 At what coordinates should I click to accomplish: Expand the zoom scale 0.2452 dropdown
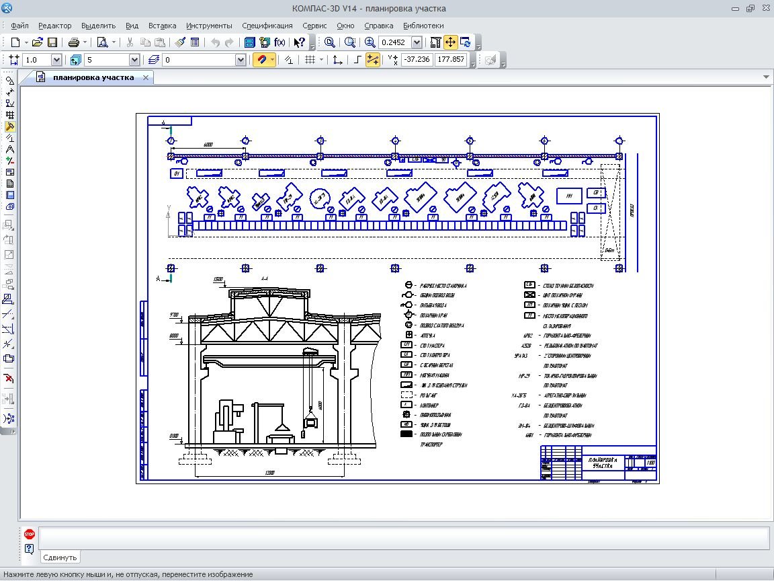417,42
